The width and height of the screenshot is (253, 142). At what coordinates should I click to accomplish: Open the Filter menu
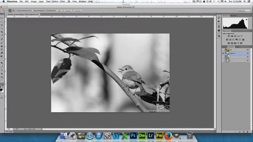pos(62,2)
